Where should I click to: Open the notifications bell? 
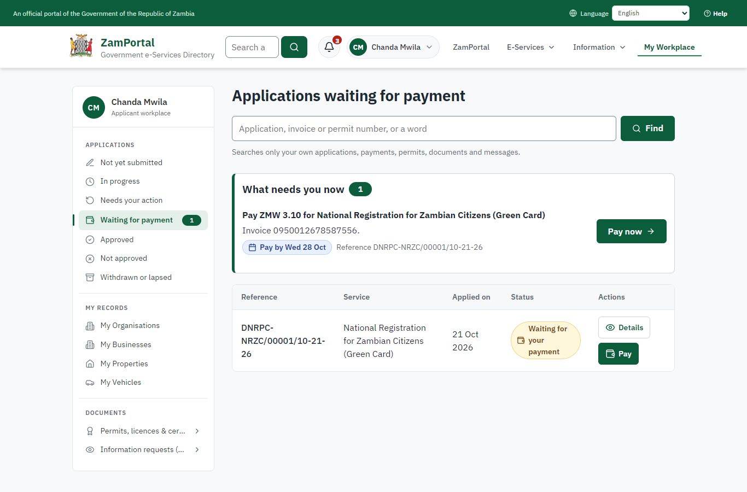click(x=329, y=47)
